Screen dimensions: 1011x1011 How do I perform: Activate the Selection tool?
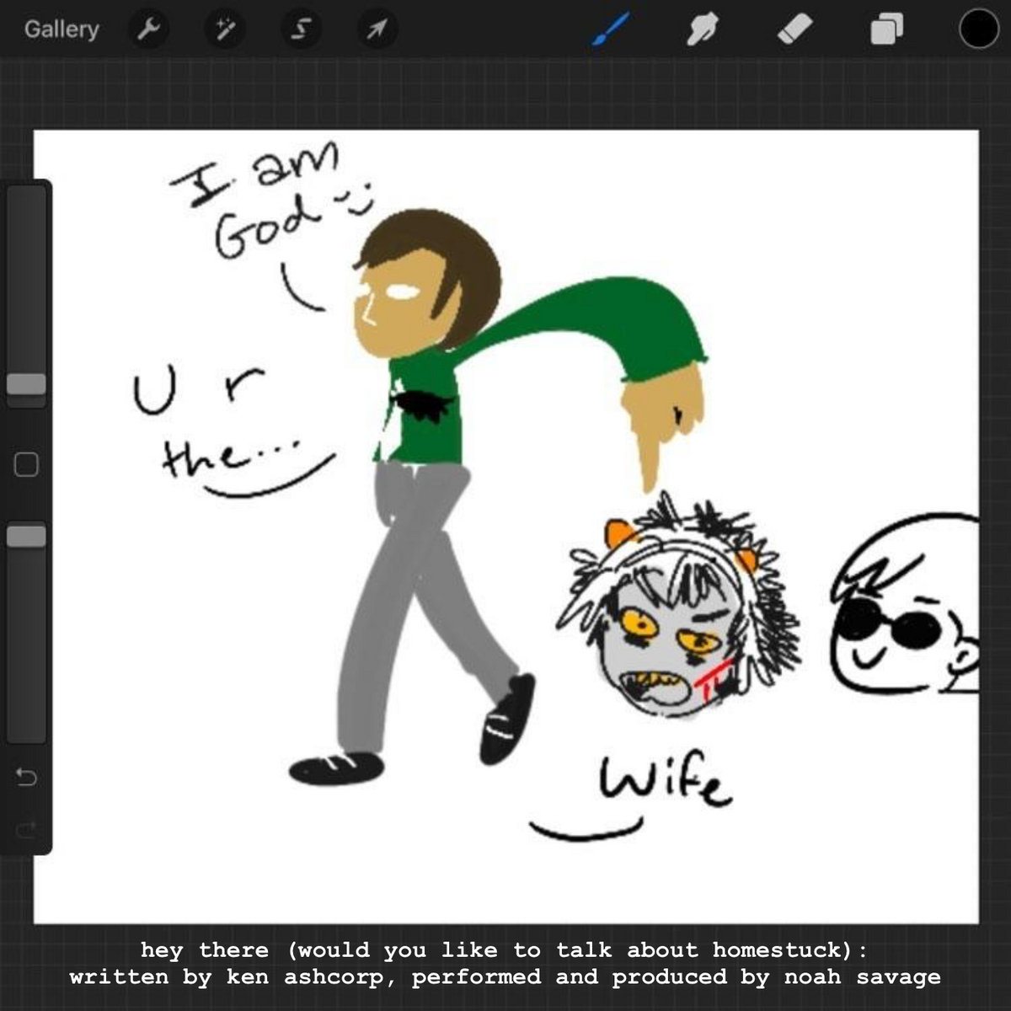(301, 30)
